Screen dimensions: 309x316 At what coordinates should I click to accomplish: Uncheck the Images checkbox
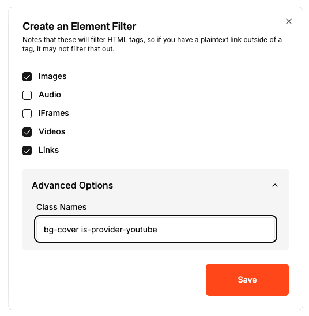pyautogui.click(x=27, y=77)
